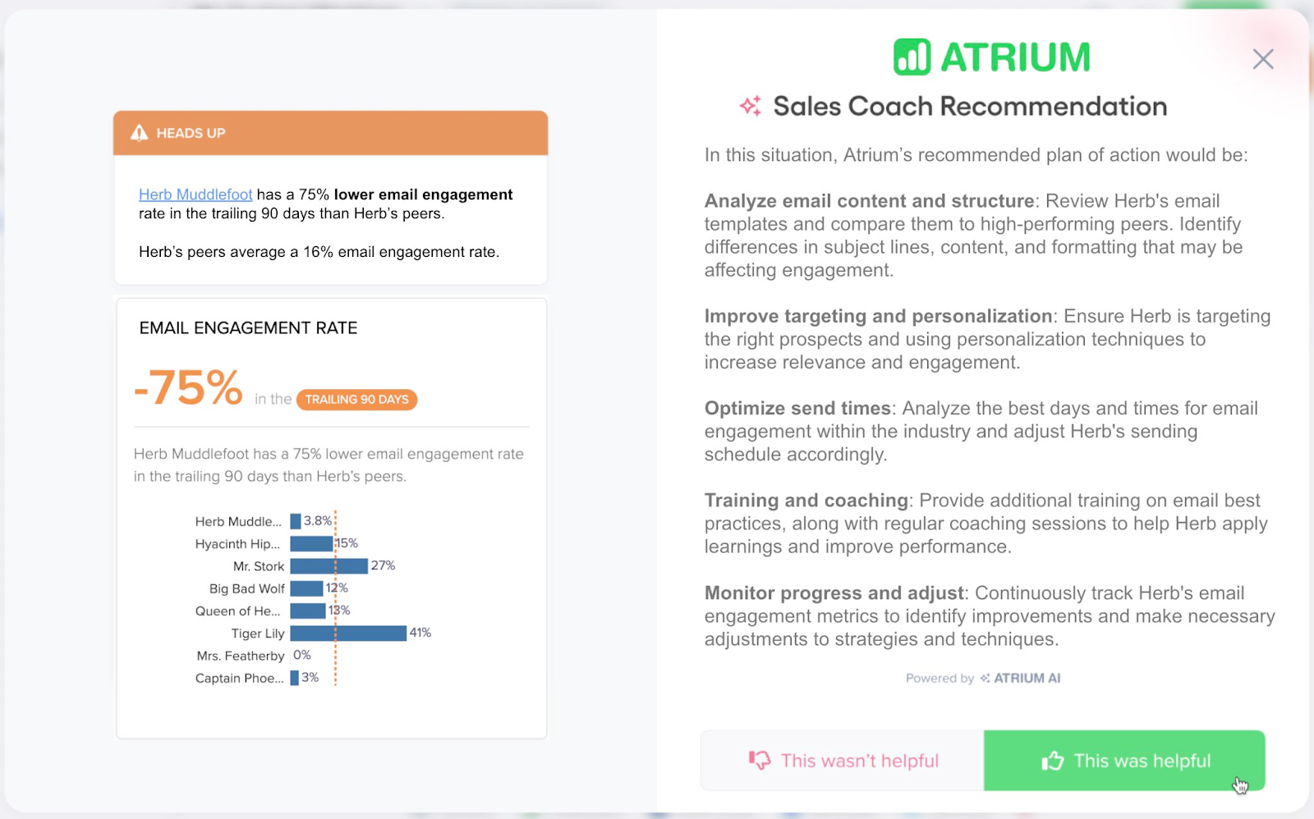Click the 'Improve targeting and personalization' heading
The image size is (1314, 819).
click(879, 316)
